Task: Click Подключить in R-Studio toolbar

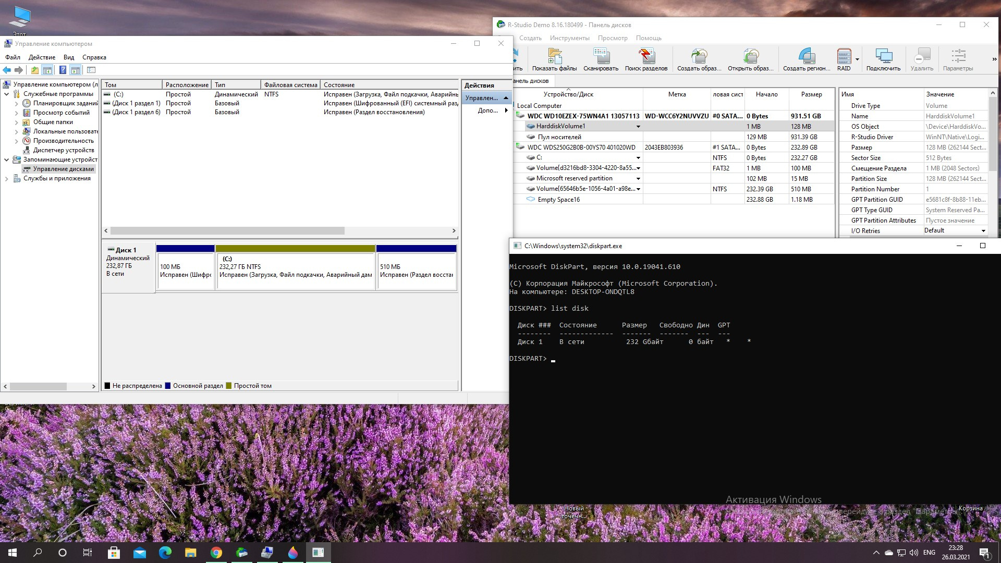Action: [883, 59]
